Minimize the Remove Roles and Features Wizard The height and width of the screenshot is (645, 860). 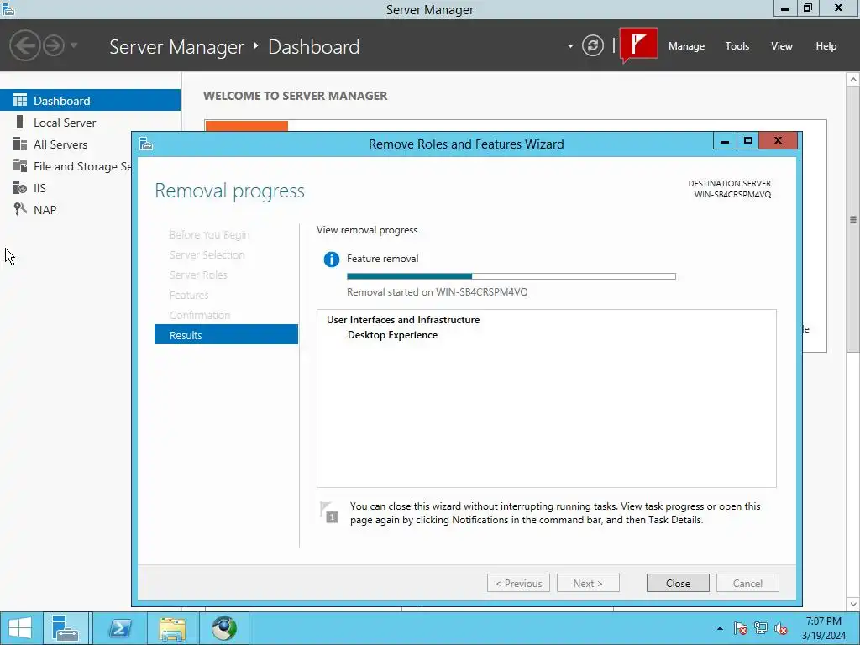[724, 140]
